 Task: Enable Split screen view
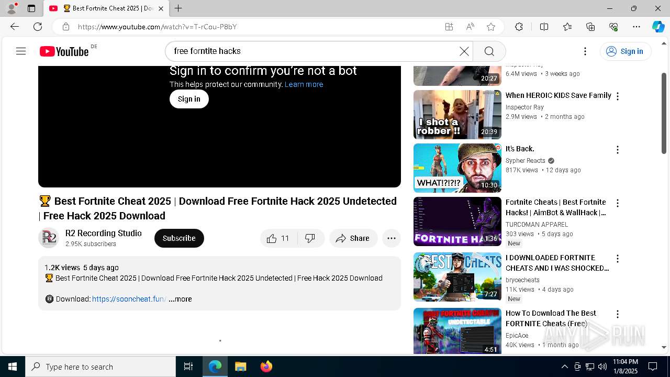coord(544,27)
